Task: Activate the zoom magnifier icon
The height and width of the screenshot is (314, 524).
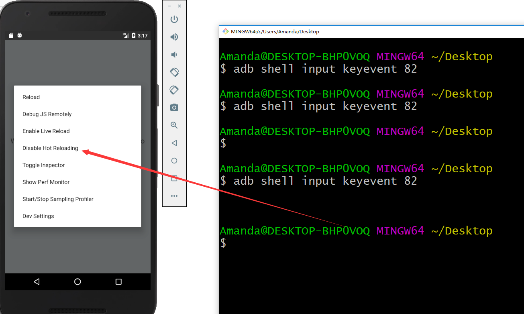Action: coord(174,125)
